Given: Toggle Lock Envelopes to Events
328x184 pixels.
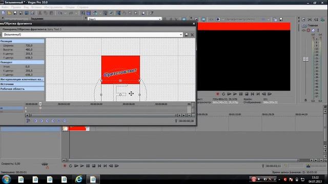Looking at the screenshot, I should (x=105, y=13).
